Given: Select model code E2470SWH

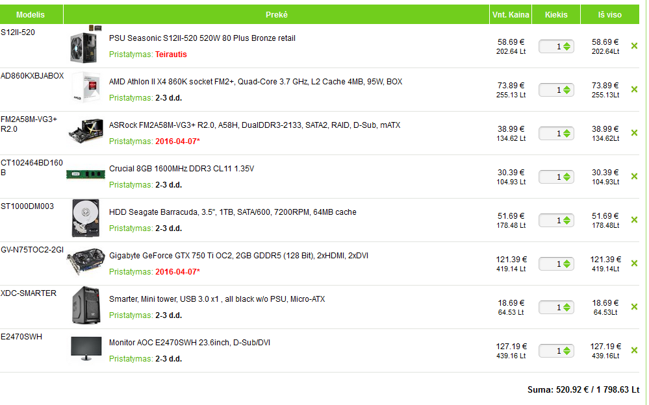Looking at the screenshot, I should [x=21, y=336].
